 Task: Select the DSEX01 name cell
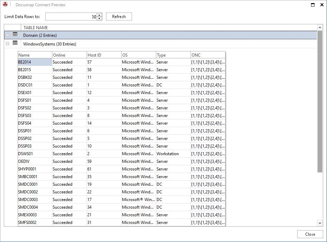point(35,93)
